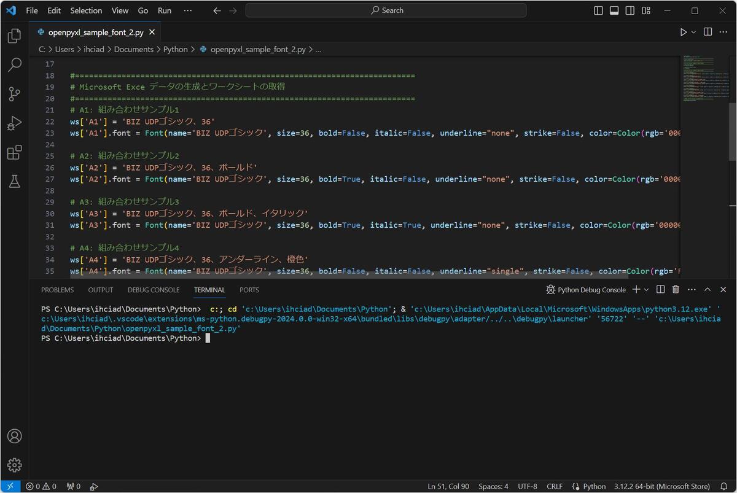Show more menus via the ellipsis
The image size is (737, 493).
pyautogui.click(x=188, y=10)
